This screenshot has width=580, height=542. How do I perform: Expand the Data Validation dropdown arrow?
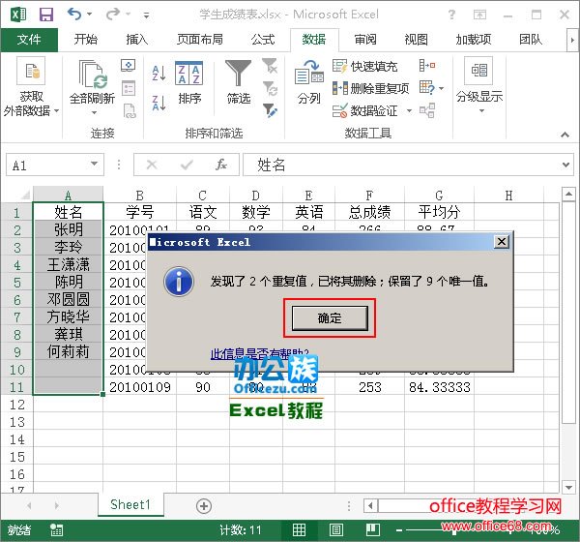(409, 110)
